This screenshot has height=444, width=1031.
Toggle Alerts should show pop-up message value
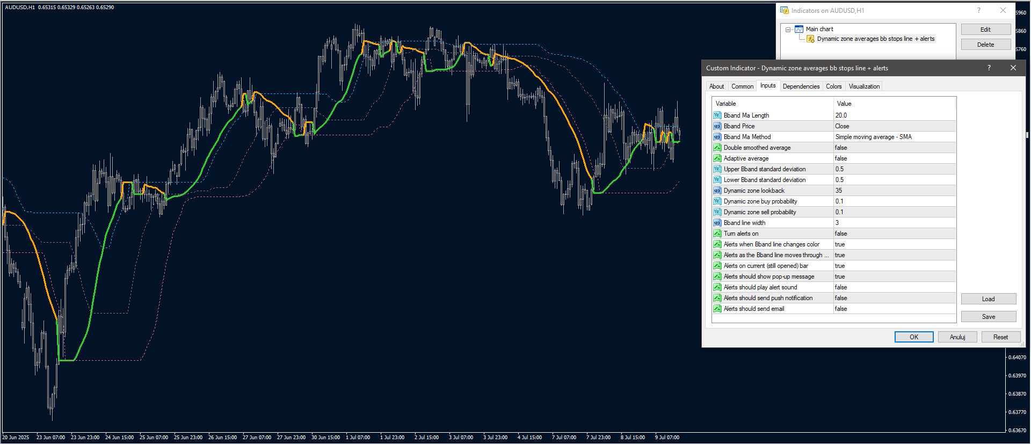click(x=895, y=276)
